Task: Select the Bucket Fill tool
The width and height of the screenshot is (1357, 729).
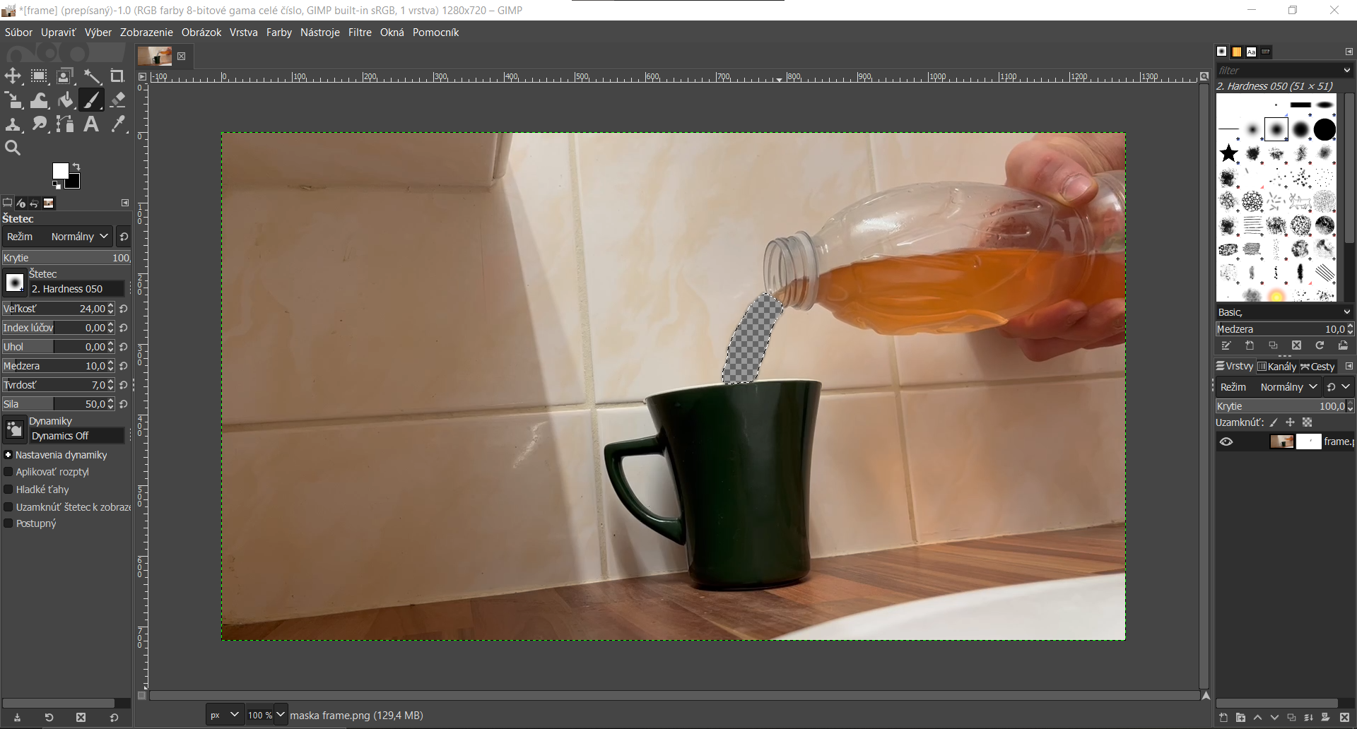Action: (x=65, y=100)
